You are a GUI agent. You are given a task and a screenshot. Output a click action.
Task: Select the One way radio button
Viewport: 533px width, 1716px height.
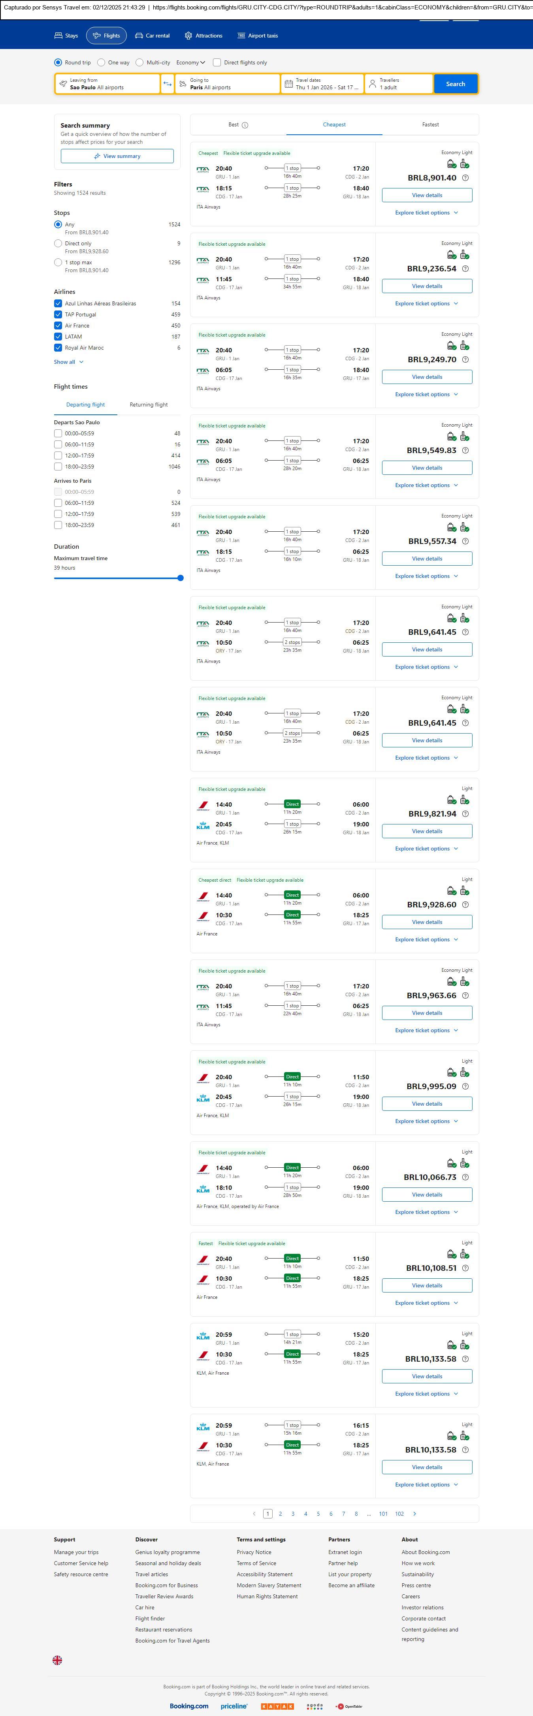[101, 63]
